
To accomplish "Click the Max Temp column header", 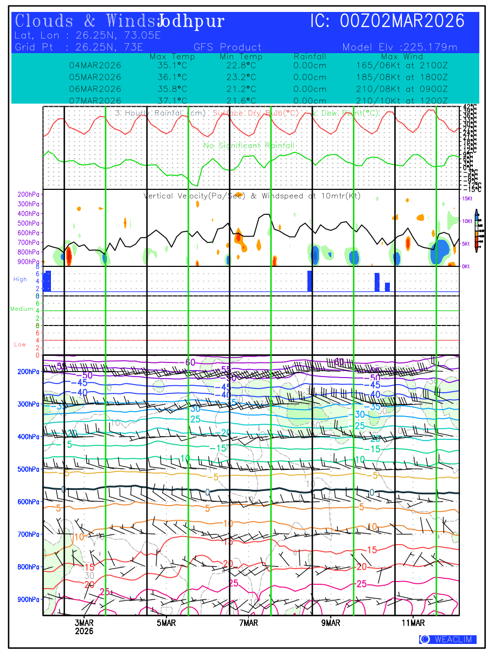I will pyautogui.click(x=172, y=56).
